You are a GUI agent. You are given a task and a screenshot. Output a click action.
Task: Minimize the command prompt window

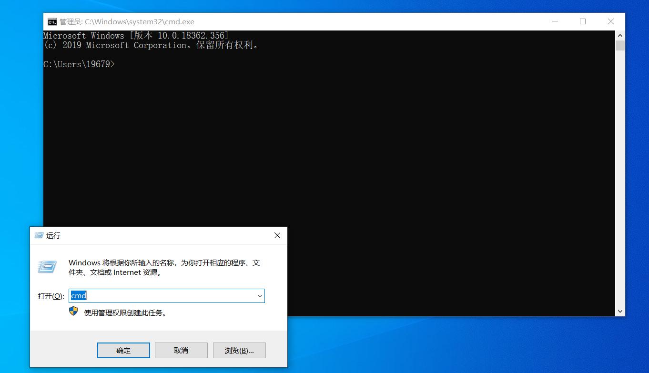click(555, 21)
